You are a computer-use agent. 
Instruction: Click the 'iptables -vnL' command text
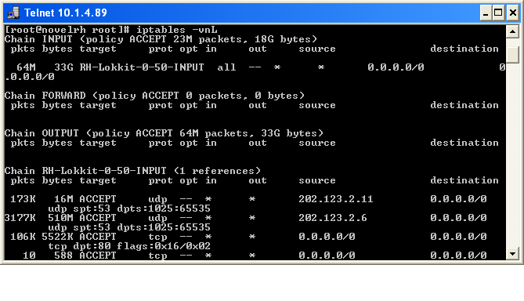177,30
